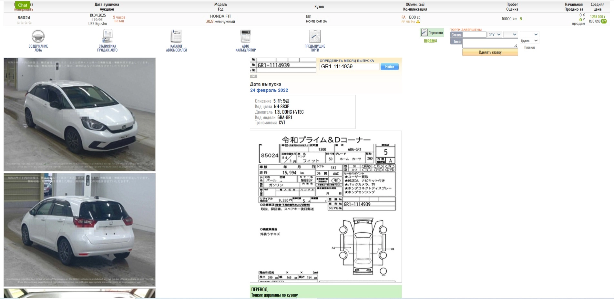Viewport: 614px width, 299px height.
Task: Click the chassis number image GR1-1114939
Action: [x=283, y=65]
